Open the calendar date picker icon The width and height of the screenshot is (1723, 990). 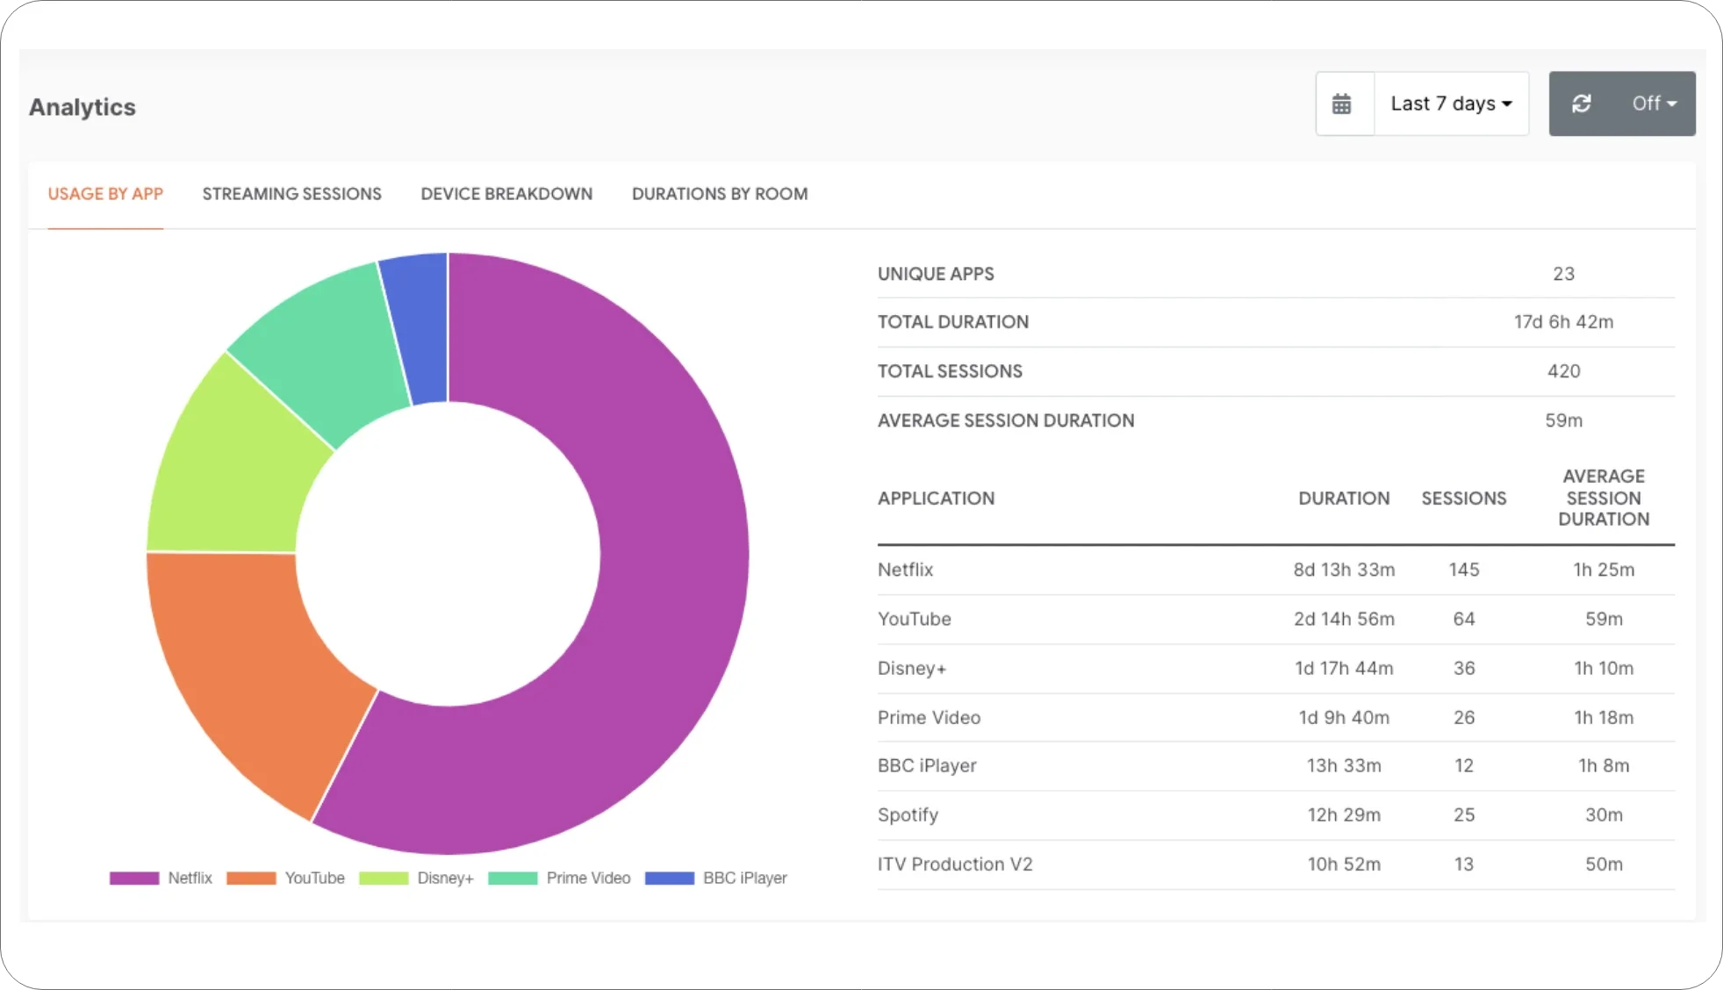(1344, 103)
